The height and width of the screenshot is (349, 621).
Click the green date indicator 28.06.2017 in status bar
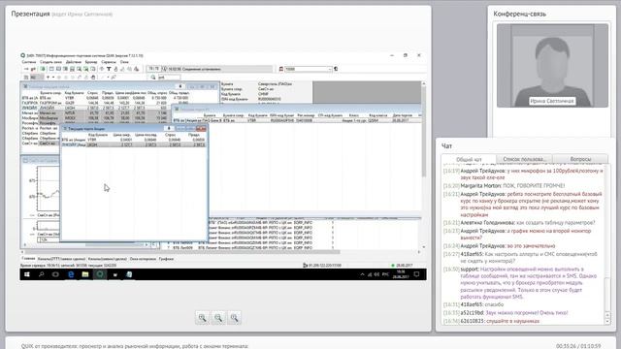coord(403,265)
